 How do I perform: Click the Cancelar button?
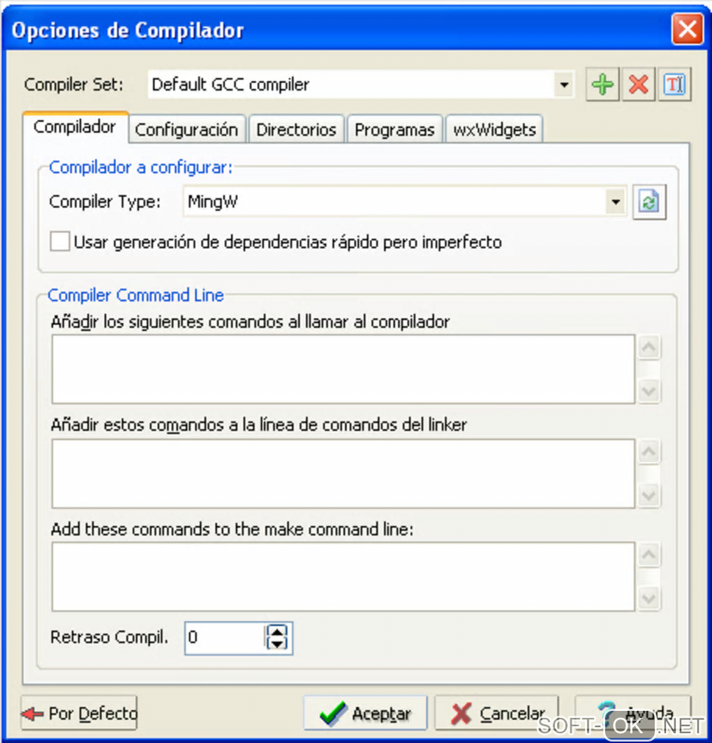point(497,713)
